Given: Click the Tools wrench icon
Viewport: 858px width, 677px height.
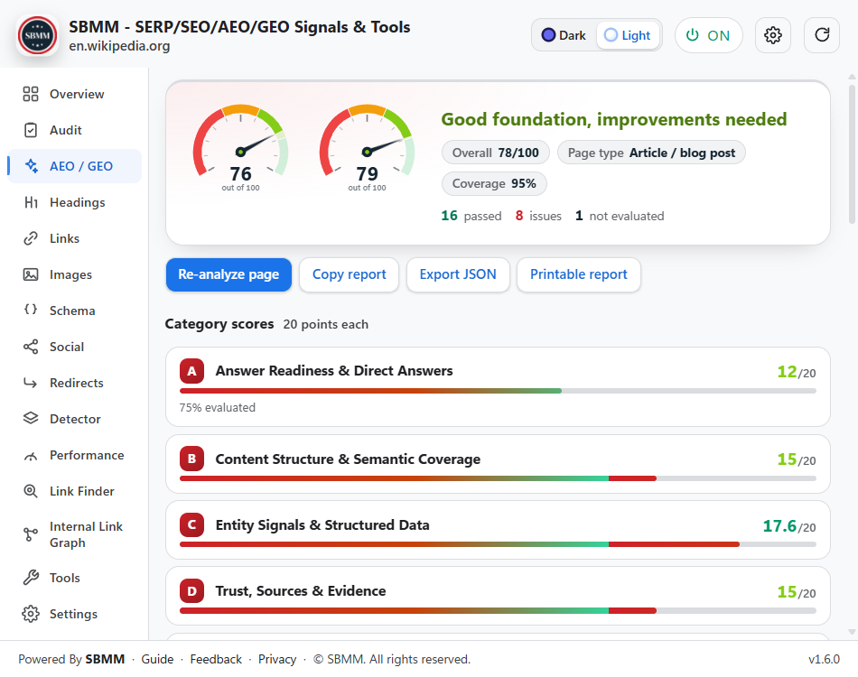Looking at the screenshot, I should [31, 578].
